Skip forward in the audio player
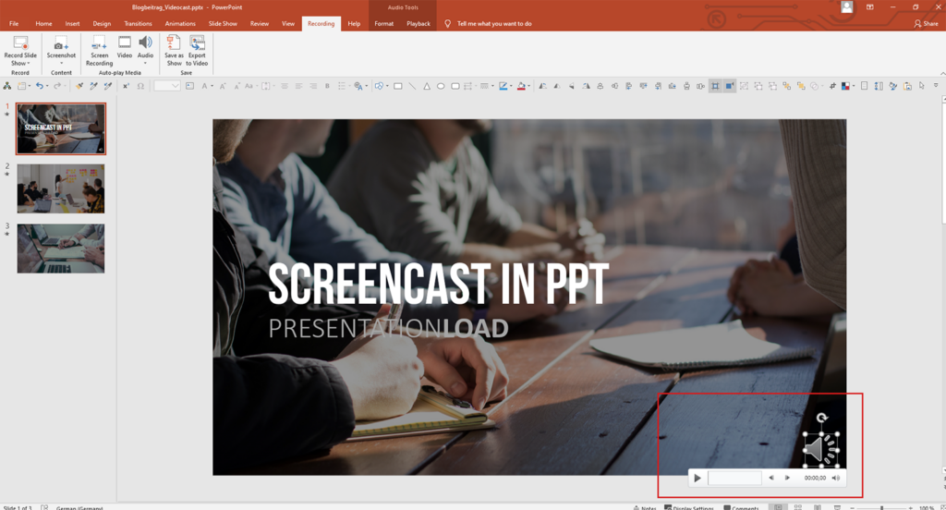Image resolution: width=946 pixels, height=510 pixels. pyautogui.click(x=787, y=478)
